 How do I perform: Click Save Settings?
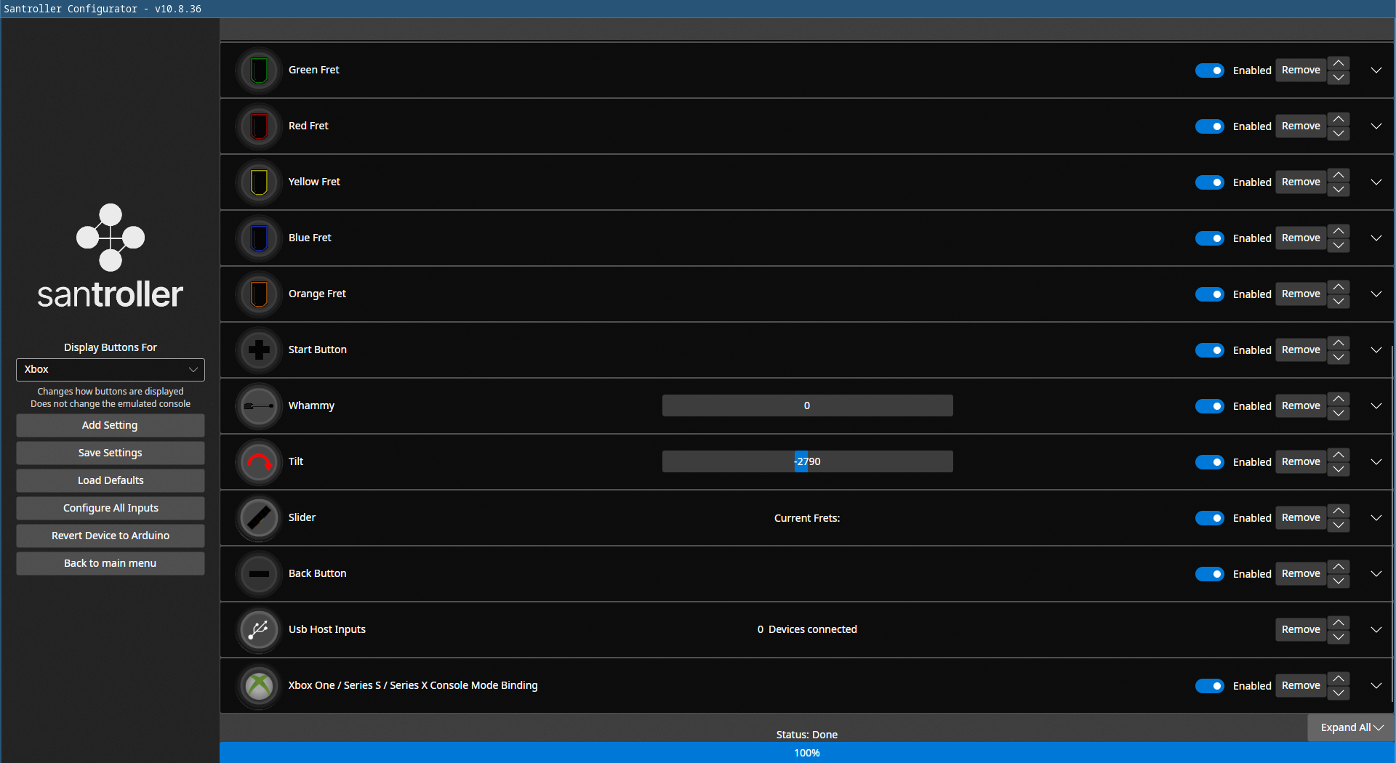(x=111, y=453)
